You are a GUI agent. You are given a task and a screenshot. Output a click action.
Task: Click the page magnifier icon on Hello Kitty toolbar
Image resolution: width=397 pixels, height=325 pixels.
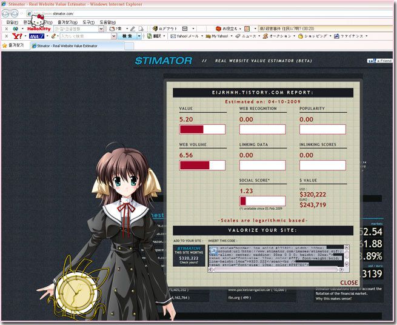[x=141, y=29]
